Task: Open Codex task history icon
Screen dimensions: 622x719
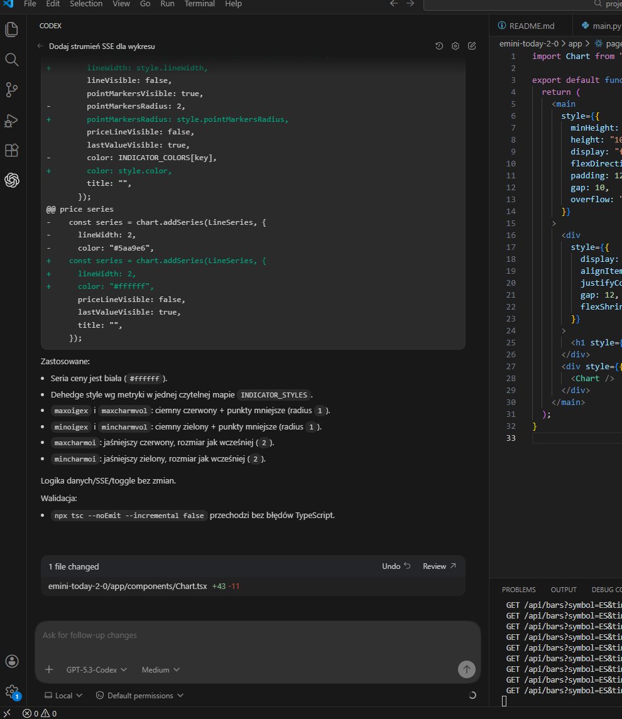Action: tap(439, 46)
